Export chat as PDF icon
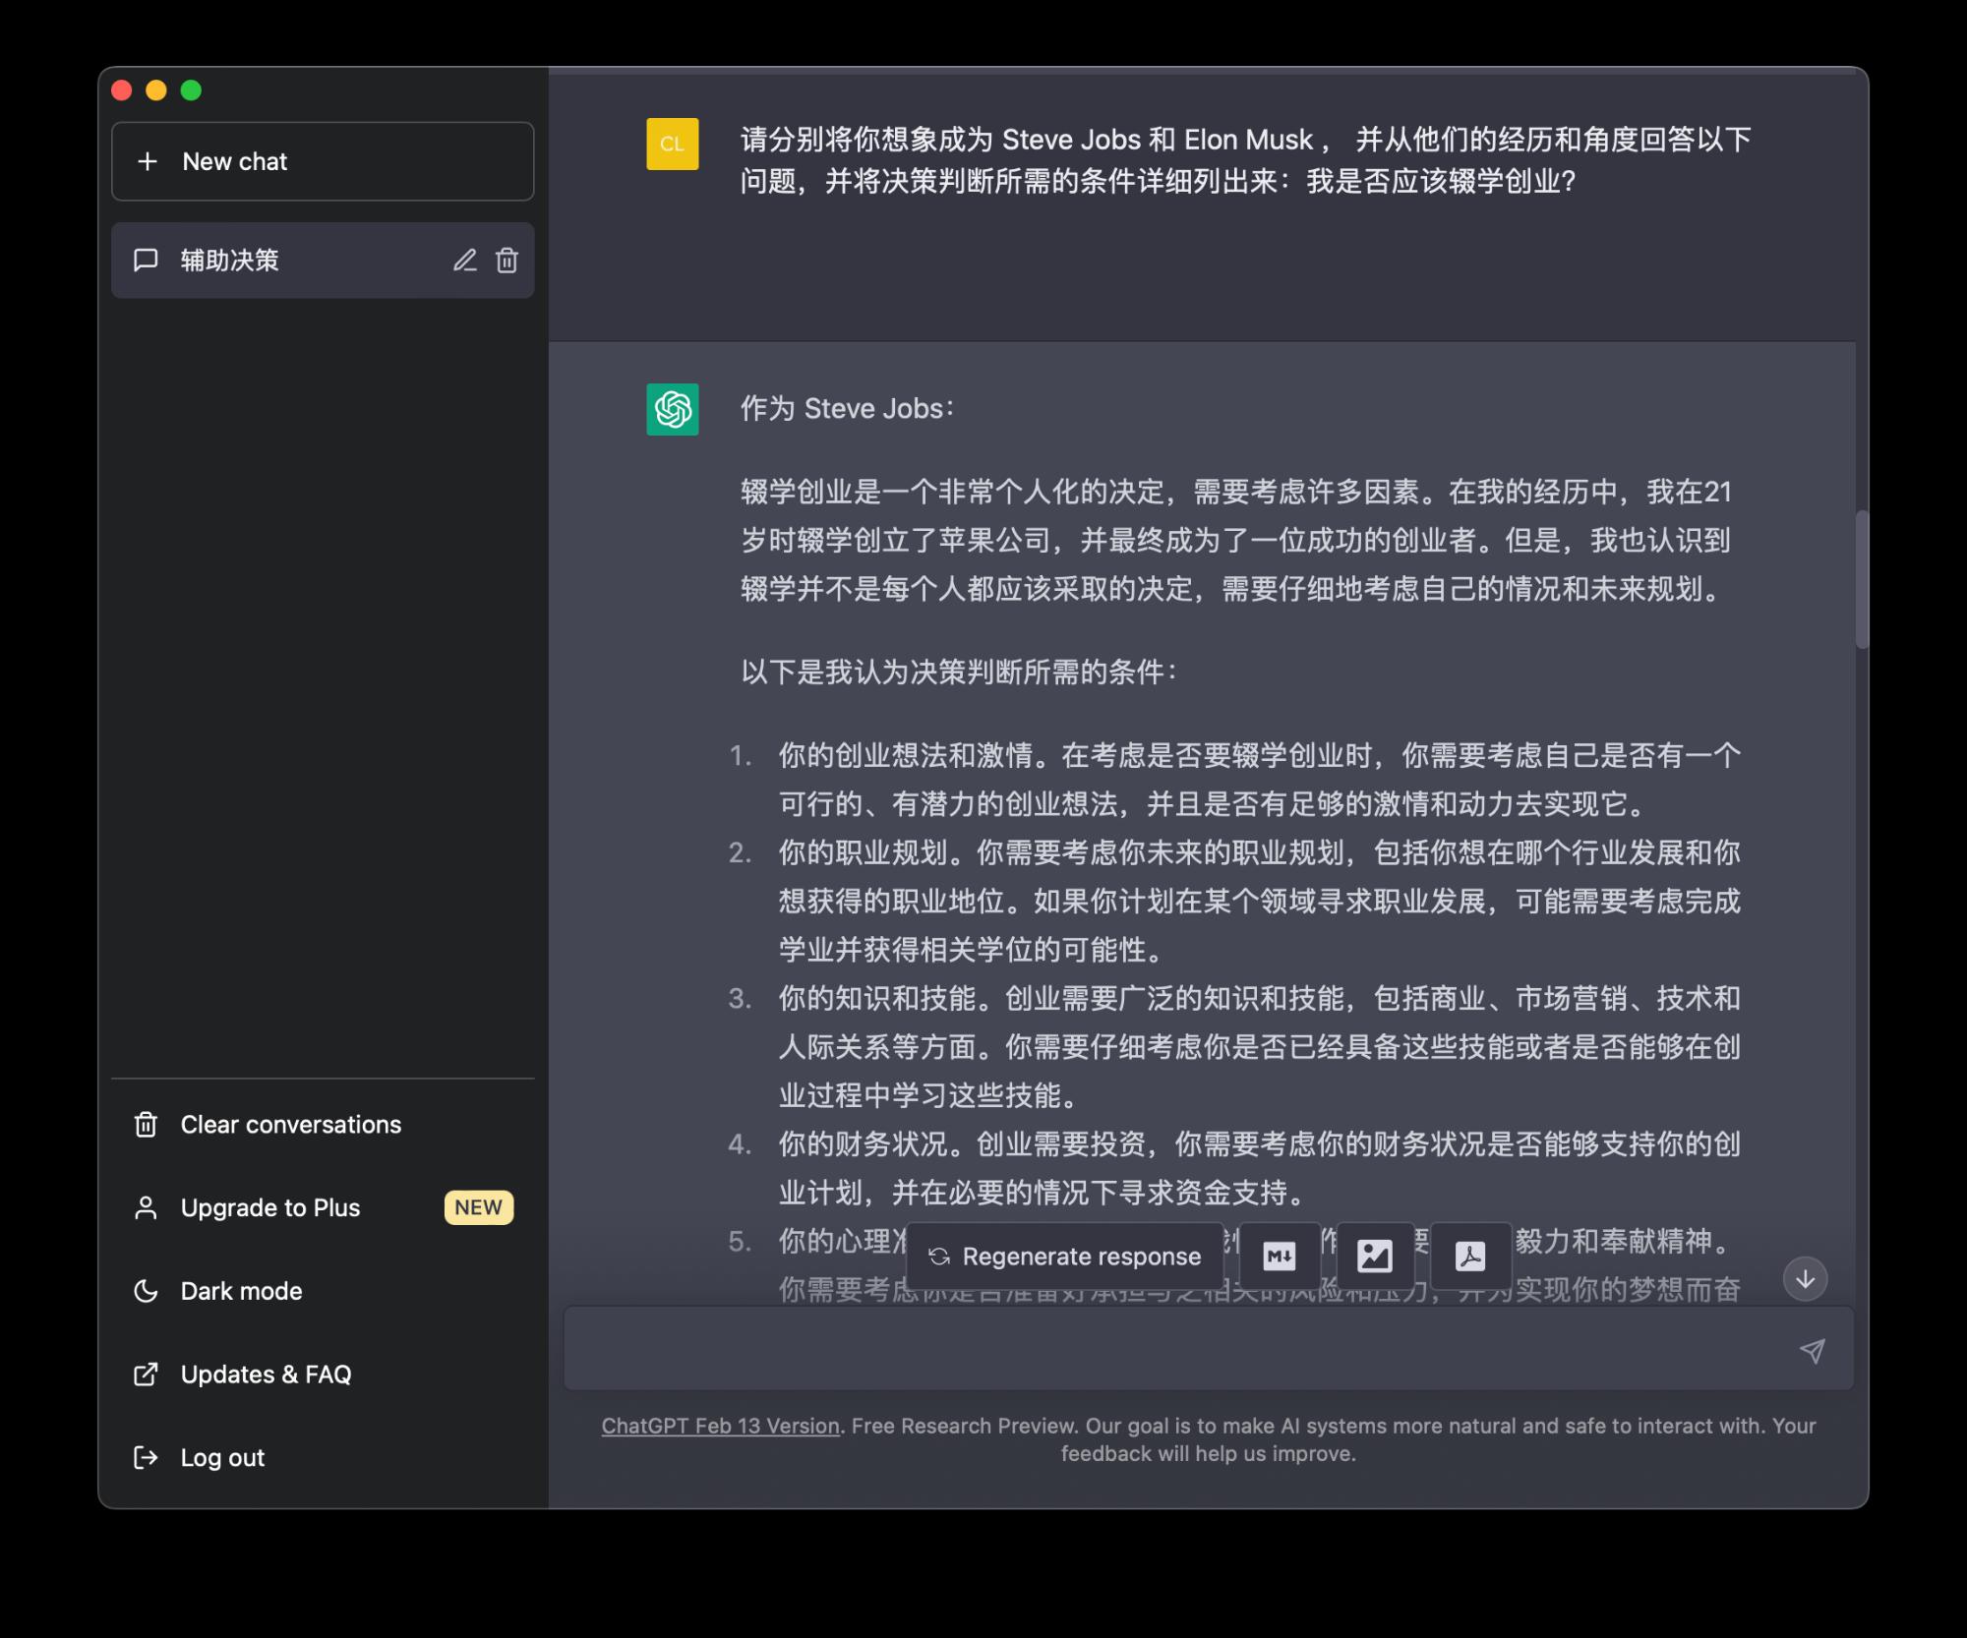Image resolution: width=1967 pixels, height=1638 pixels. coord(1470,1257)
